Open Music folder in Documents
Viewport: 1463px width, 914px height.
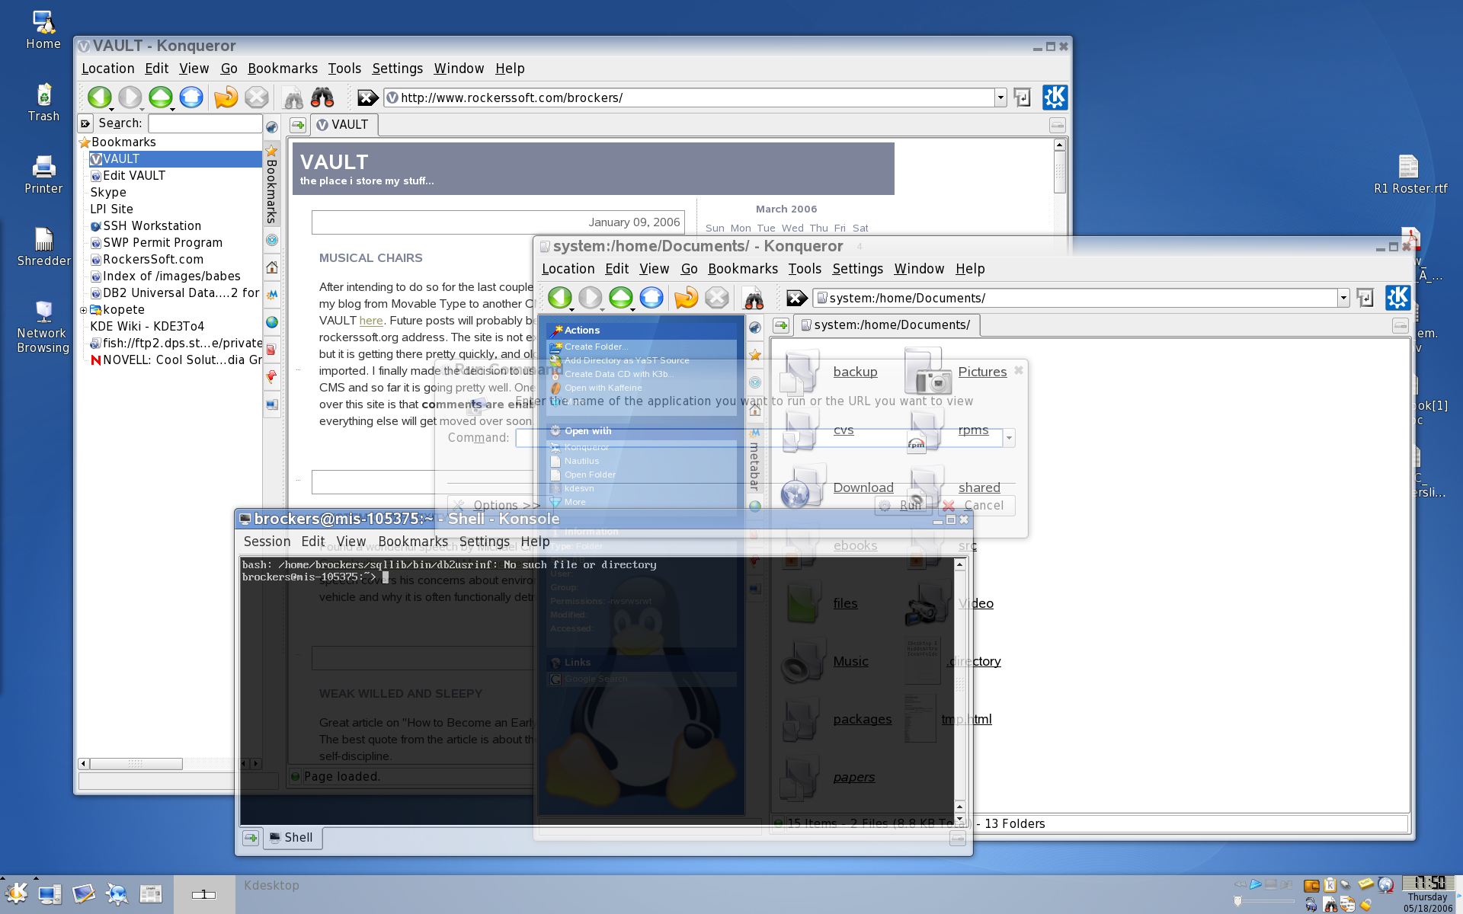825,661
